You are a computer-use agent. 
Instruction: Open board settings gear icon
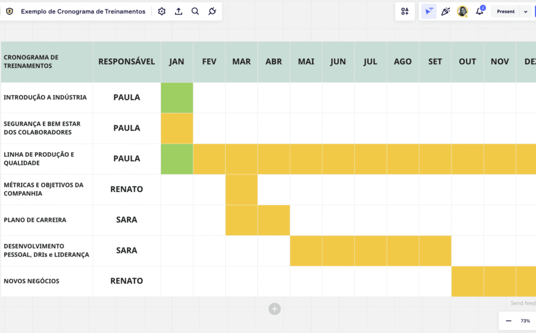pos(161,11)
